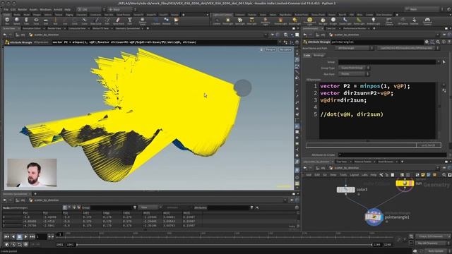This screenshot has height=254, width=452.
Task: Click the current frame field
Action: point(41,237)
